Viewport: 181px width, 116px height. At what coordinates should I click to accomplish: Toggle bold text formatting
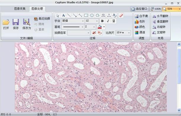[x=102, y=21]
